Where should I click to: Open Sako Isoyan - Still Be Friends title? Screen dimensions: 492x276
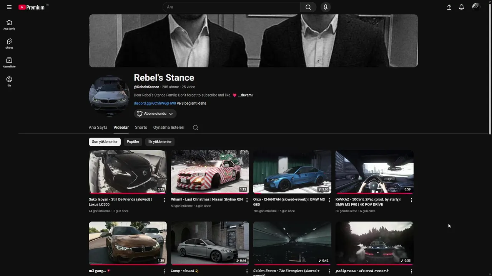[120, 202]
